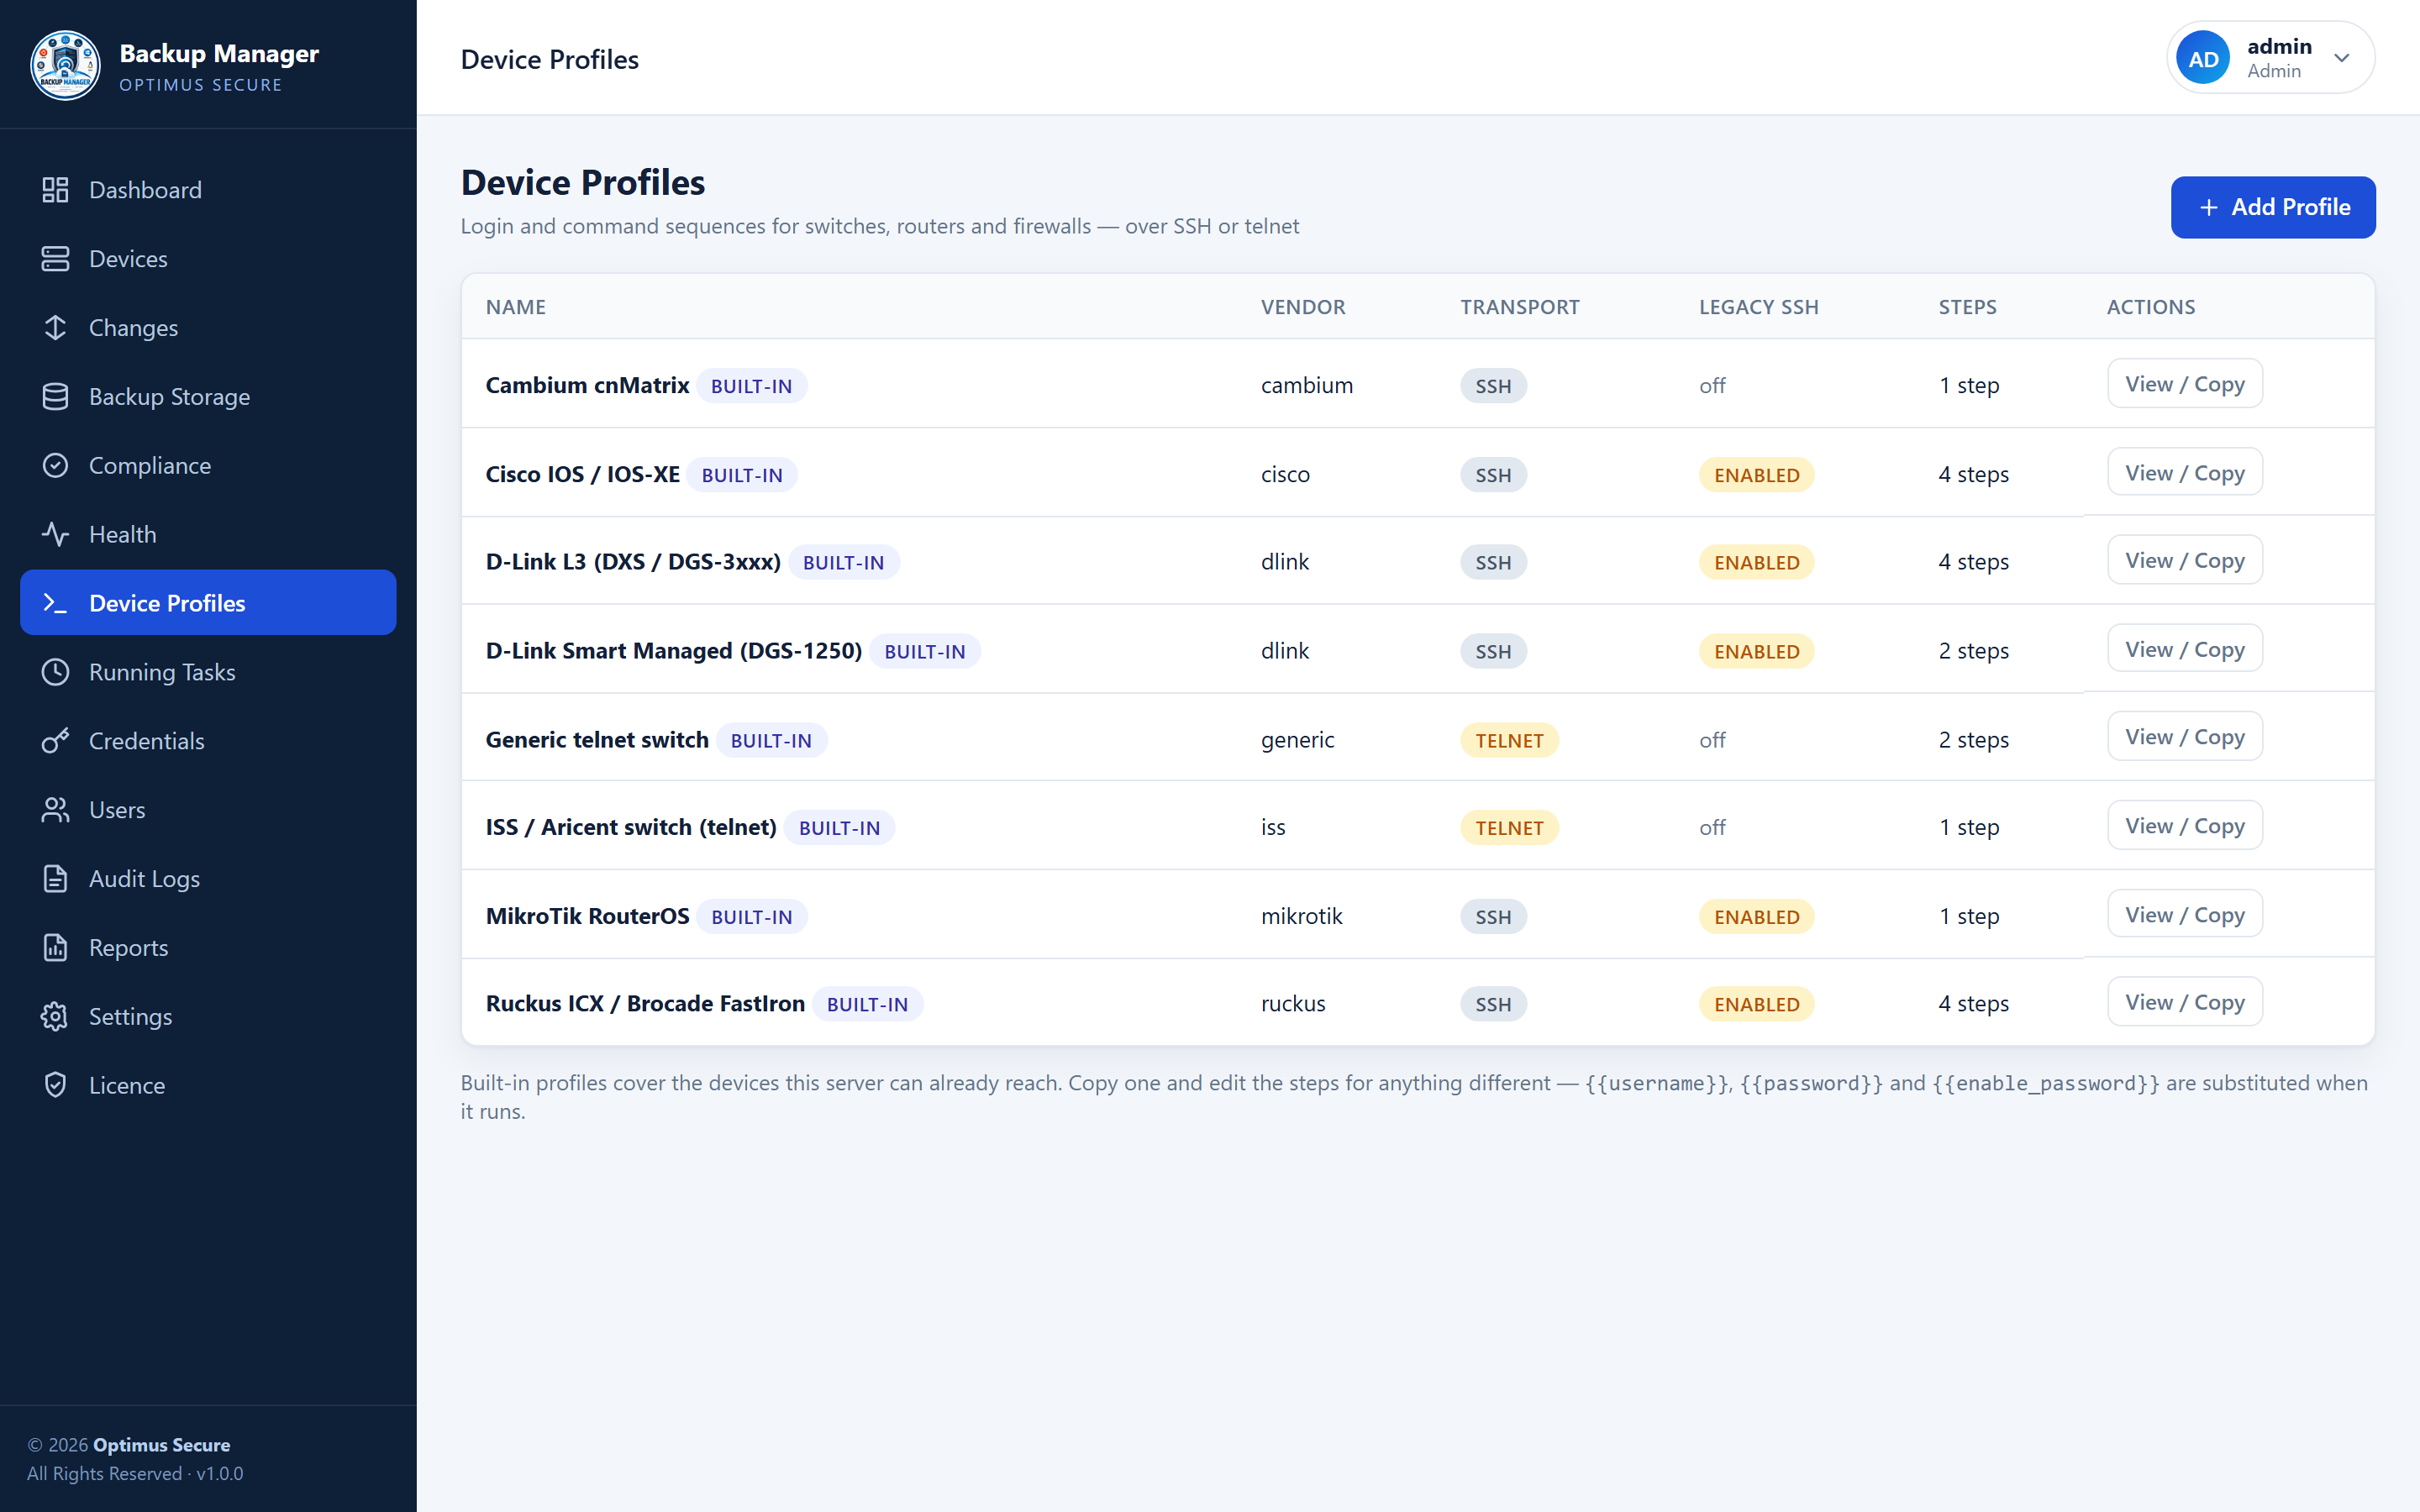Expand the admin account dropdown chevron
Screen dimensions: 2420x1512
[x=2341, y=58]
